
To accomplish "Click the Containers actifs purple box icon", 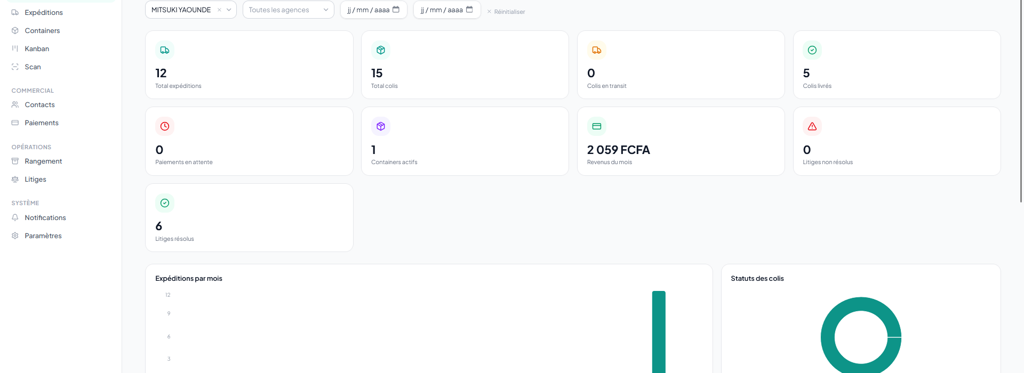I will pos(381,126).
